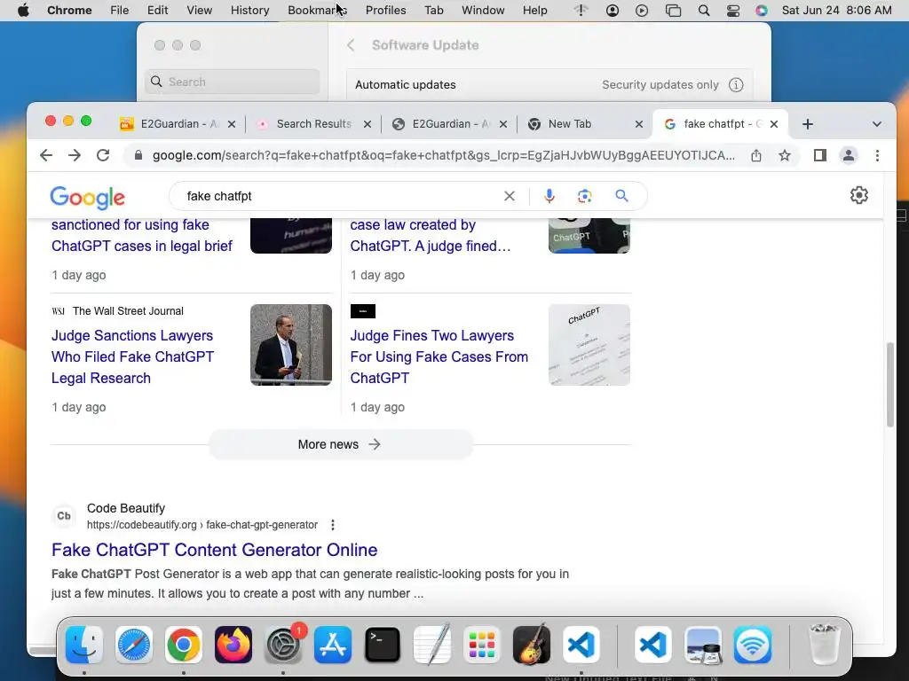Viewport: 909px width, 681px height.
Task: Open a new Chrome tab with plus
Action: click(808, 124)
